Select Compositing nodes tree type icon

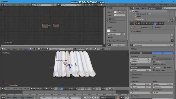pyautogui.click(x=33, y=49)
